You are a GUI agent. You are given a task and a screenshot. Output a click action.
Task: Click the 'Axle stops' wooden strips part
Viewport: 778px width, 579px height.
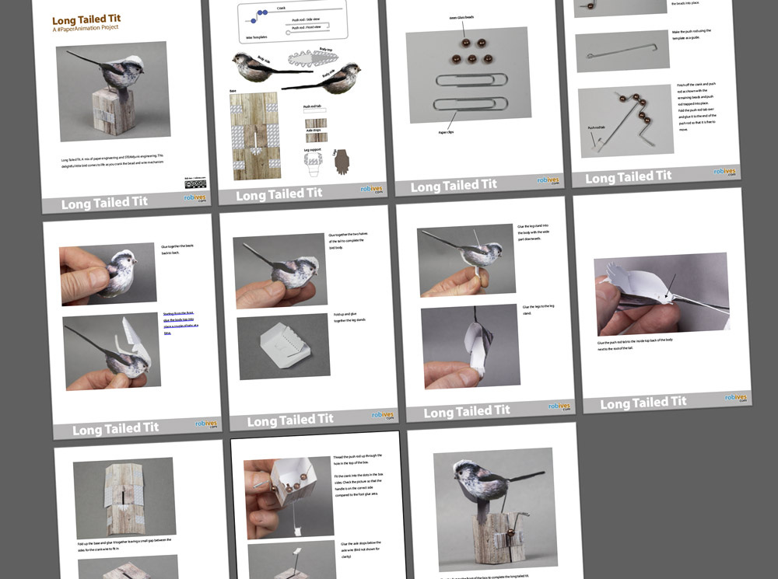point(316,131)
